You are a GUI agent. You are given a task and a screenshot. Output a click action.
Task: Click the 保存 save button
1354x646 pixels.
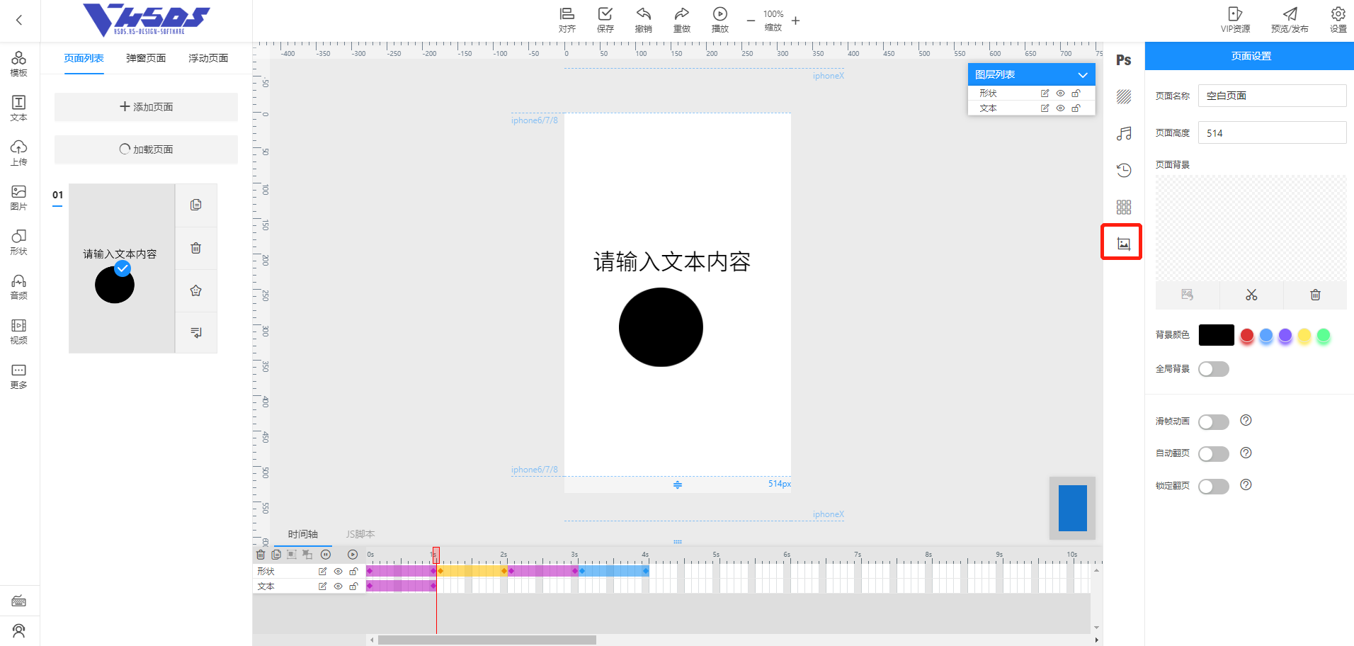pyautogui.click(x=605, y=21)
